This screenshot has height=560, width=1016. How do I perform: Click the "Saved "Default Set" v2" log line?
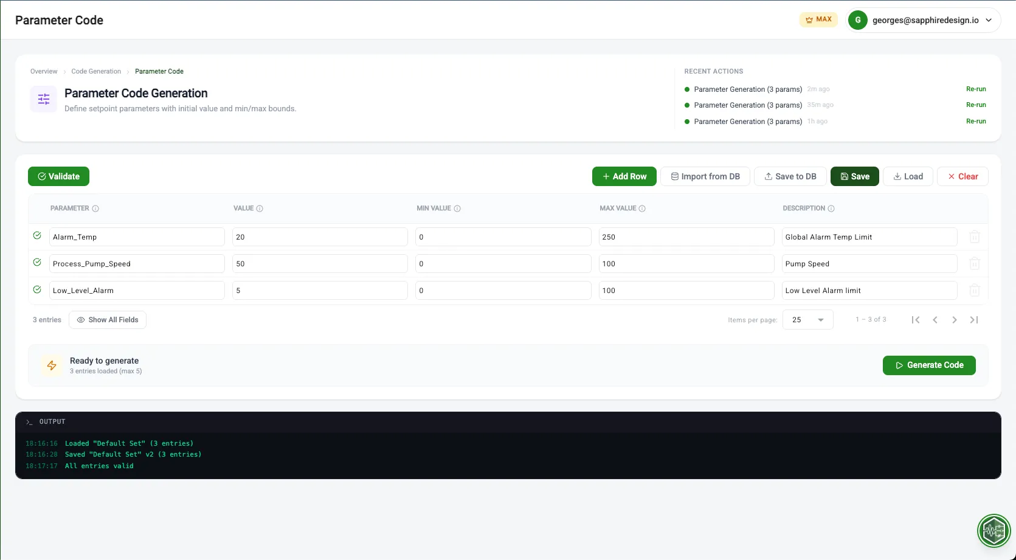coord(133,454)
